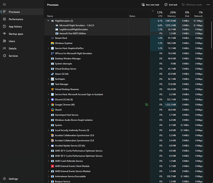
Task: Select the LogiMicrosoftFlightSimulator row
Action: tap(124, 29)
